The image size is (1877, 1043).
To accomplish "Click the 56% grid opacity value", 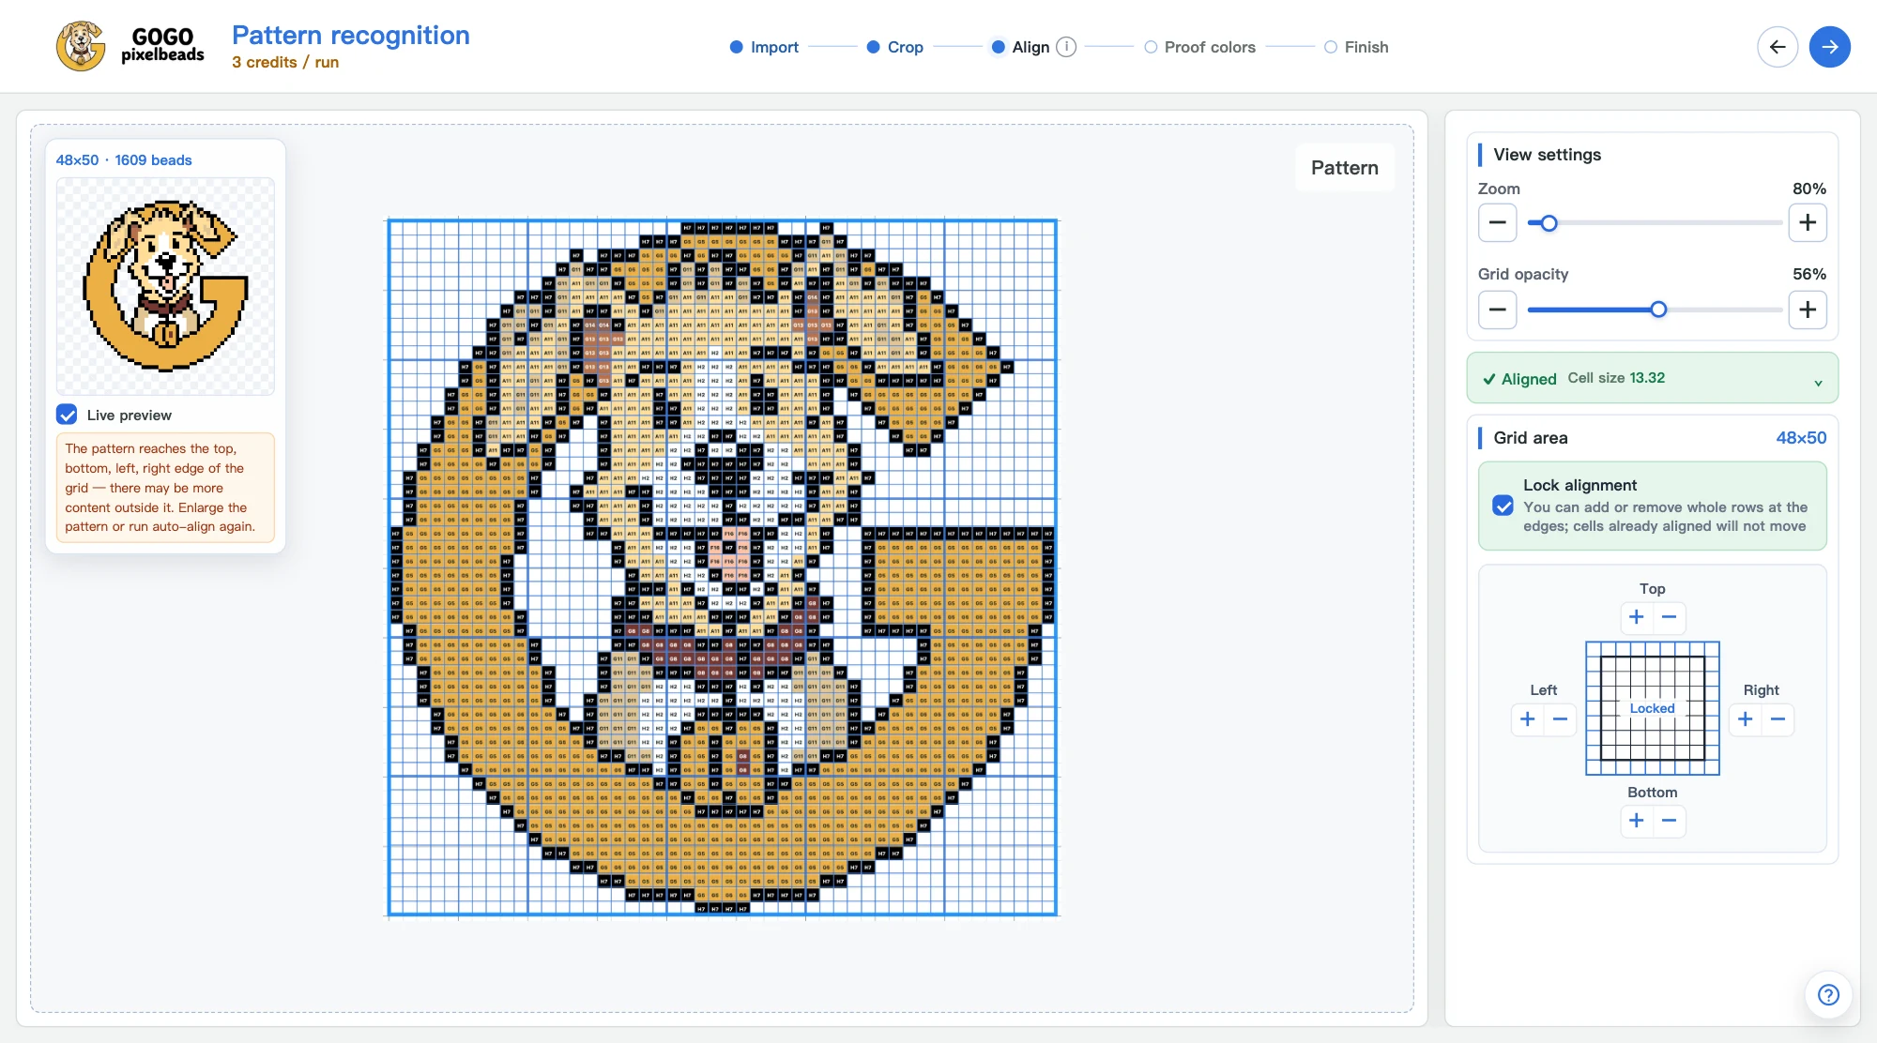I will tap(1808, 274).
